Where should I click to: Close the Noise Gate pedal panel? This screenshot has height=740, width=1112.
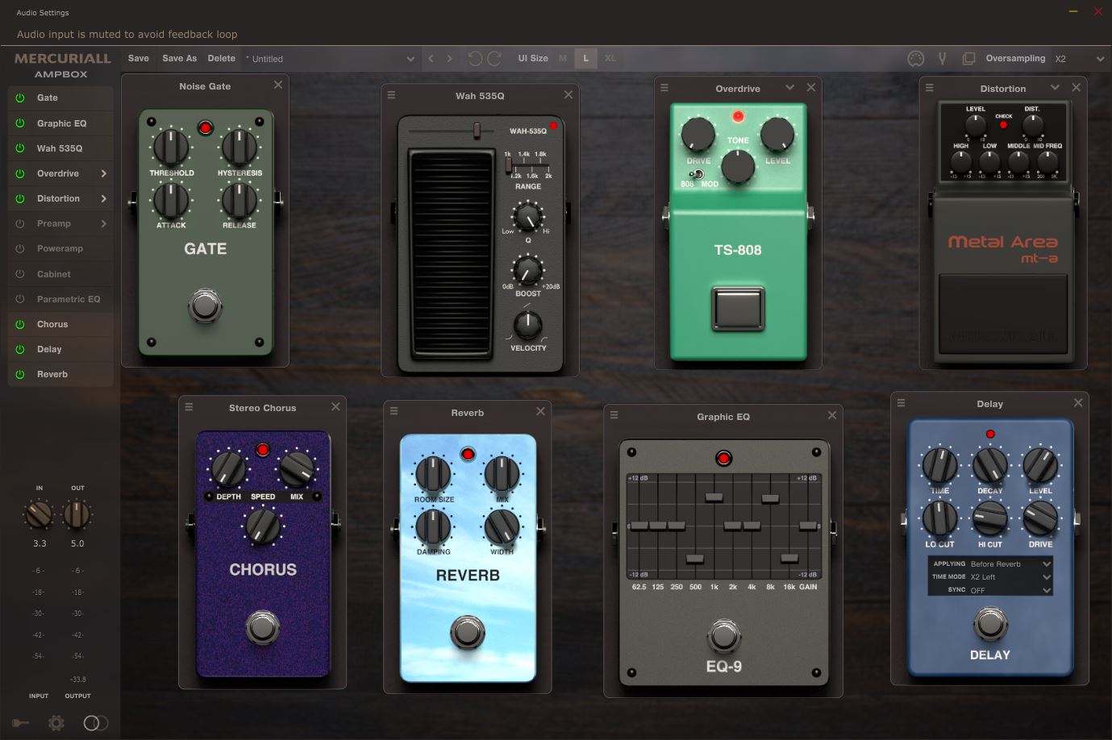coord(278,85)
